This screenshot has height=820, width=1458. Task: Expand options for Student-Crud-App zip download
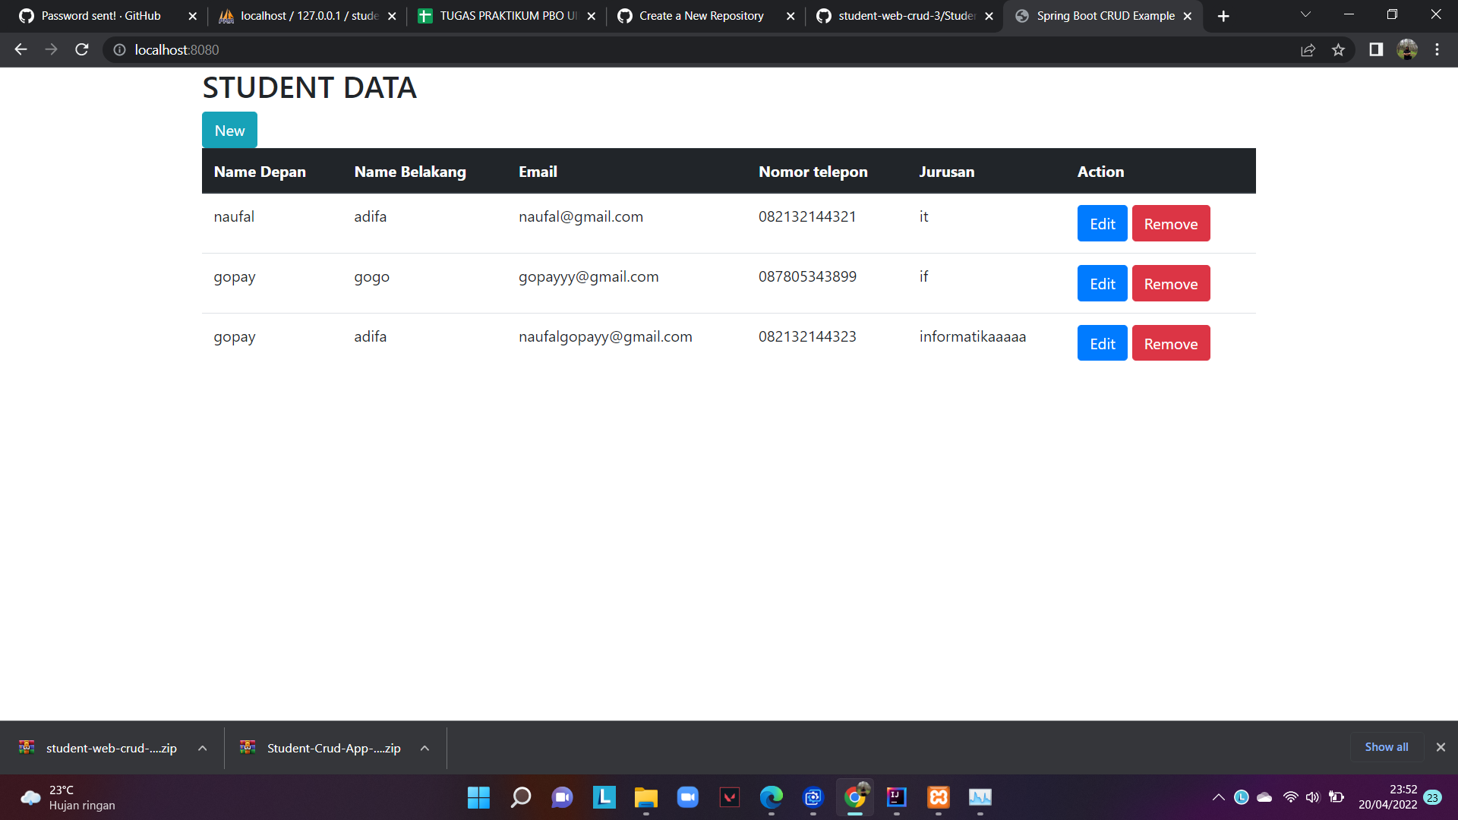(x=425, y=748)
